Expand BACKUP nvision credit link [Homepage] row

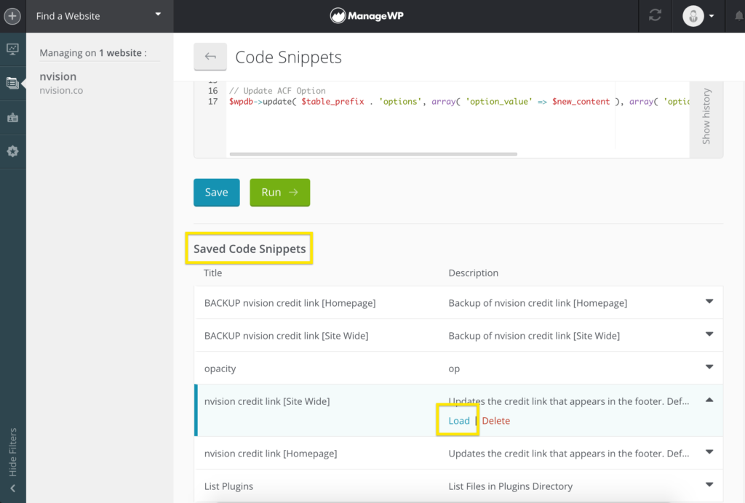tap(709, 302)
